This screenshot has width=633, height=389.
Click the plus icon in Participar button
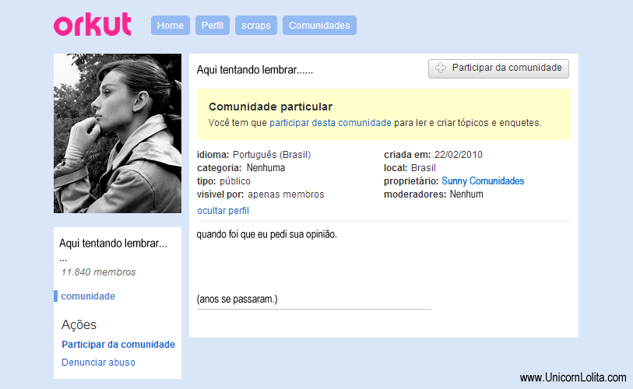441,68
